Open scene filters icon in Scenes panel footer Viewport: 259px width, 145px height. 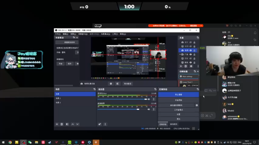tap(67, 124)
